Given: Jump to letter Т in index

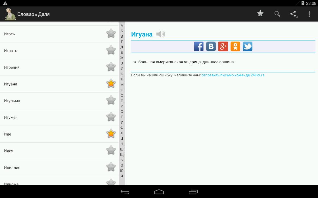Looking at the screenshot, I should [x=122, y=117].
